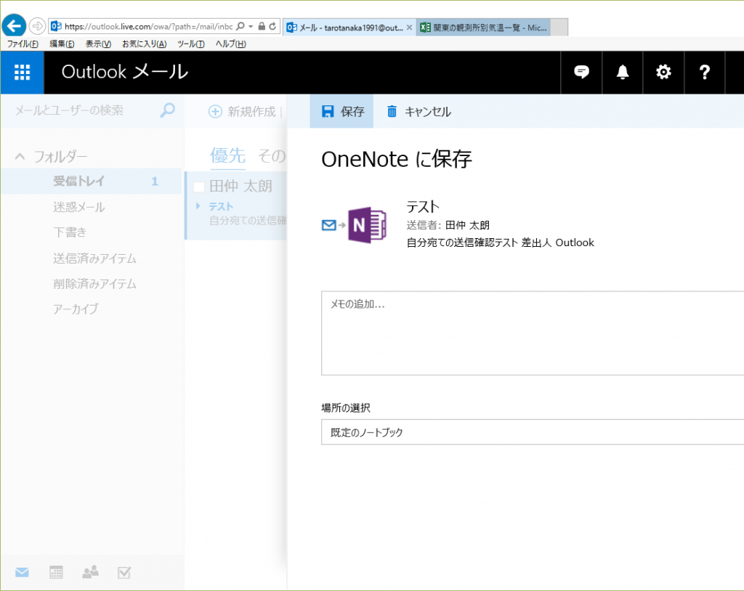This screenshot has width=744, height=591.
Task: Click the refresh icon in address bar
Action: click(x=272, y=26)
